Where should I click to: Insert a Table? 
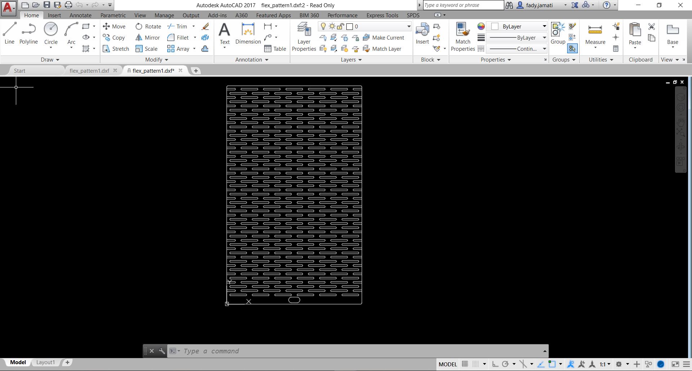coord(275,49)
